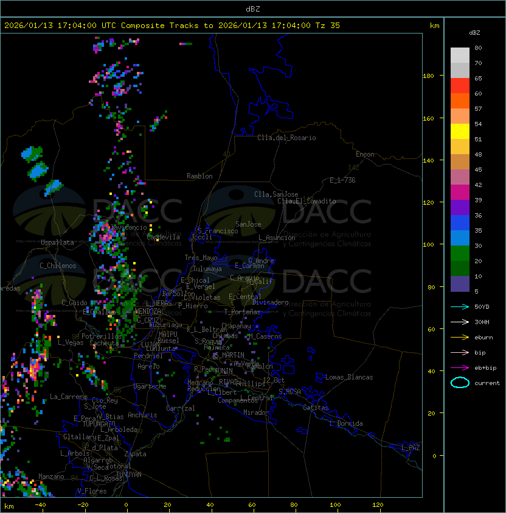Click the S_Francisco label
Image resolution: width=506 pixels, height=513 pixels.
(218, 231)
